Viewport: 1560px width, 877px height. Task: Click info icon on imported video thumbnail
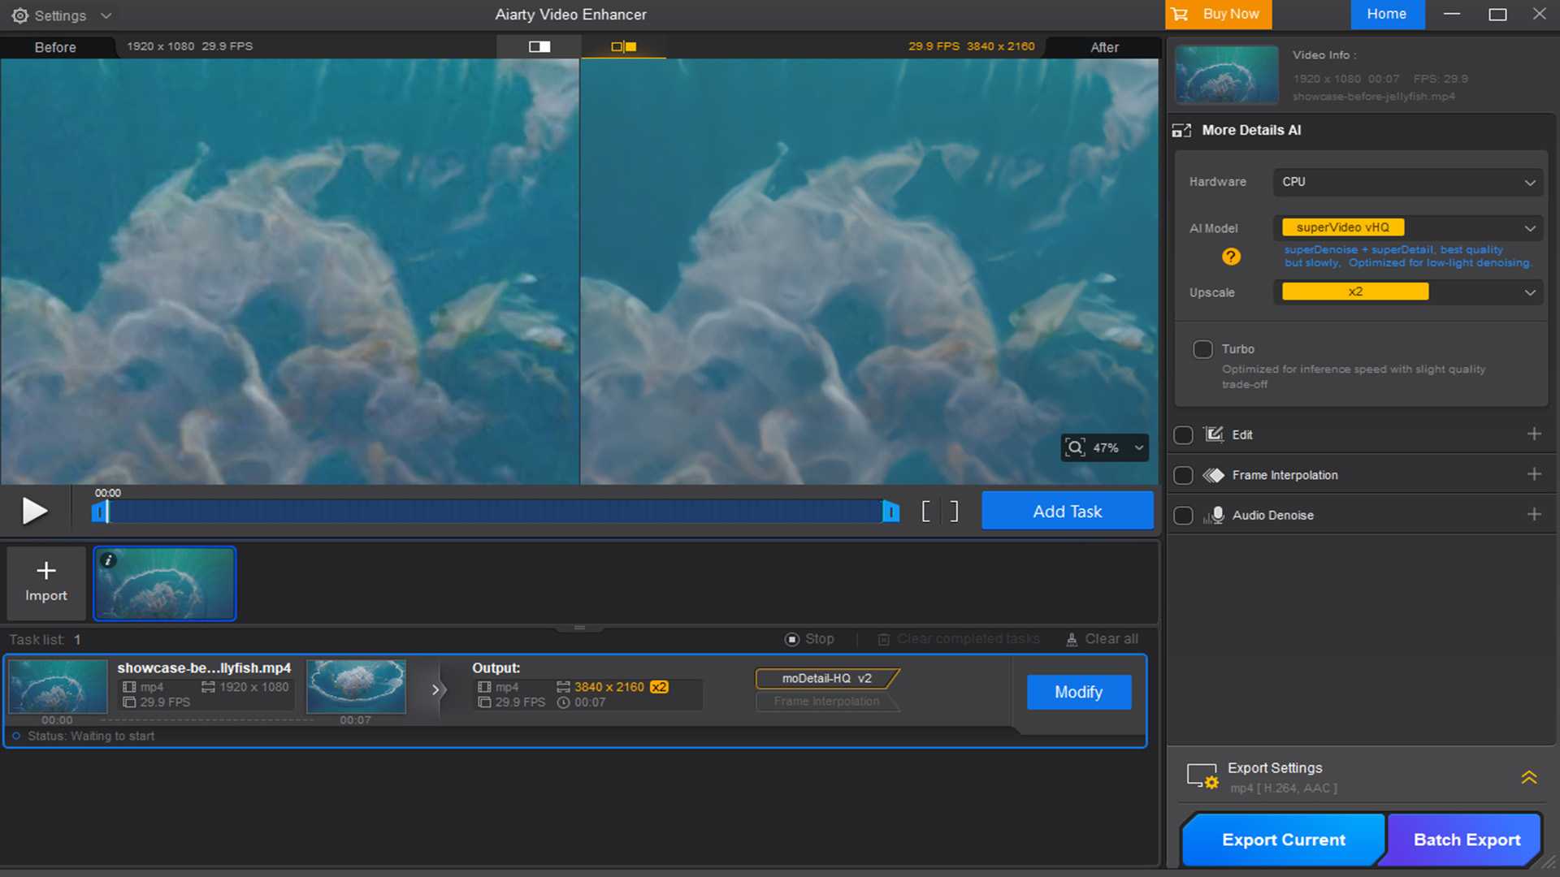108,560
